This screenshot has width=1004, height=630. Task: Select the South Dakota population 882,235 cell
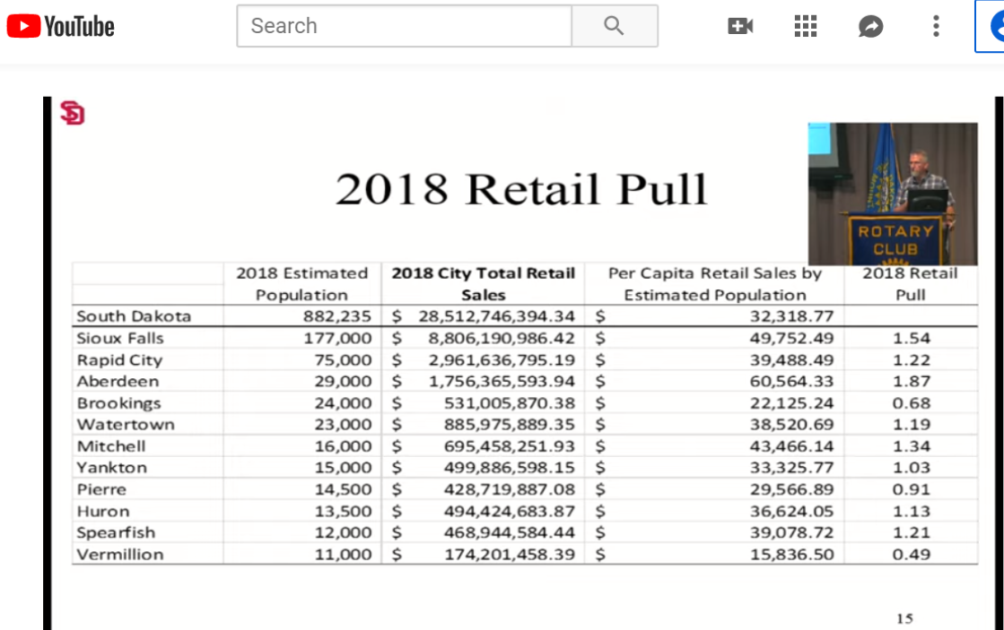336,315
